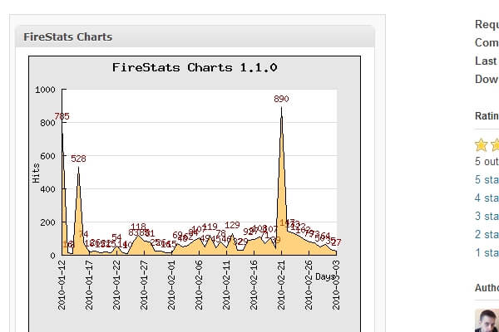This screenshot has height=332, width=499.
Task: Open the 3 stars ratings link
Action: pyautogui.click(x=487, y=216)
